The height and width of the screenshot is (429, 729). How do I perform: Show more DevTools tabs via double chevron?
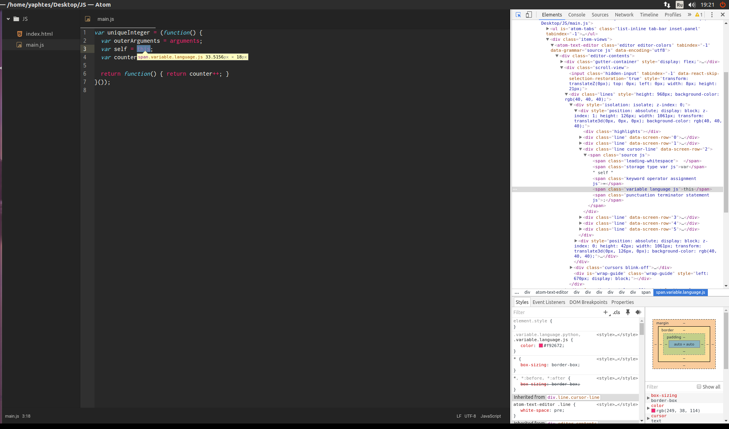pyautogui.click(x=689, y=15)
